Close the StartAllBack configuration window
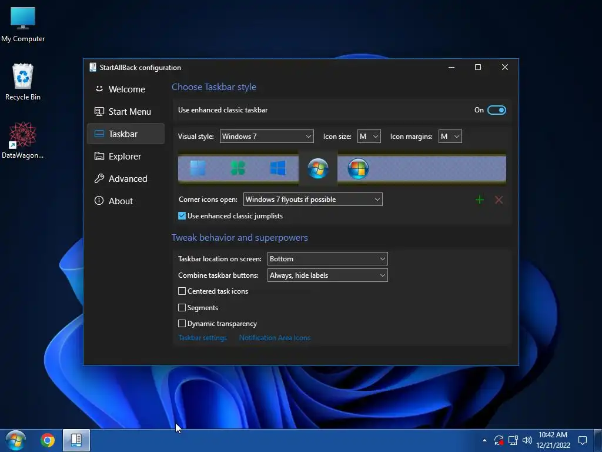Screen dimensions: 602x452 click(505, 67)
